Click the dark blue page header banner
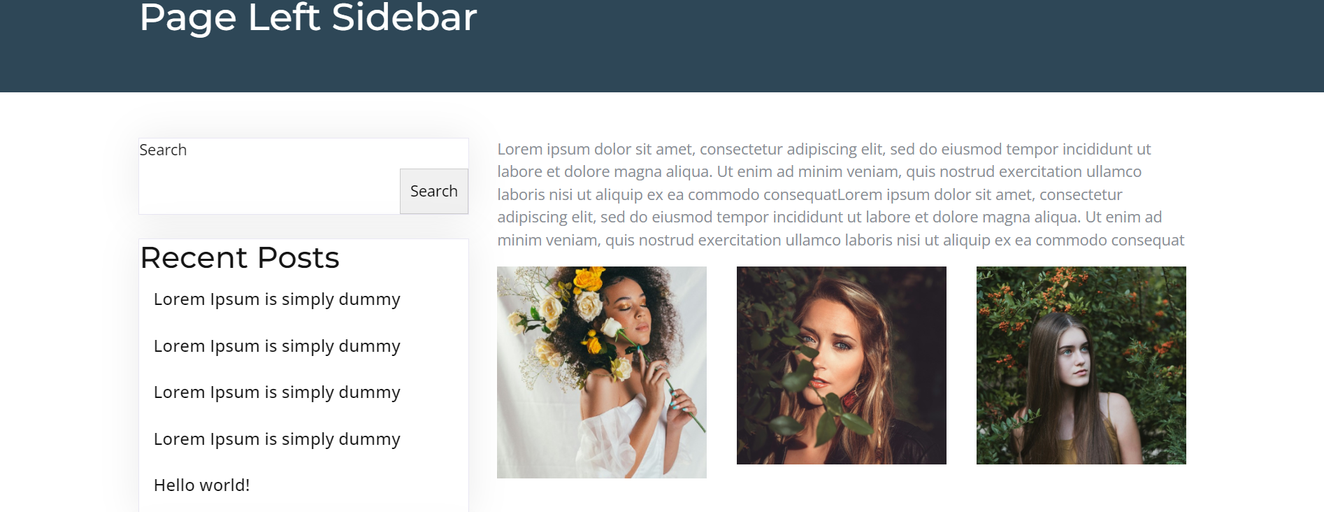Image resolution: width=1324 pixels, height=512 pixels. [x=662, y=46]
